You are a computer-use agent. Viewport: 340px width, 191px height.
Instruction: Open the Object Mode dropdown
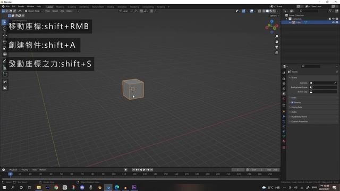(x=34, y=11)
